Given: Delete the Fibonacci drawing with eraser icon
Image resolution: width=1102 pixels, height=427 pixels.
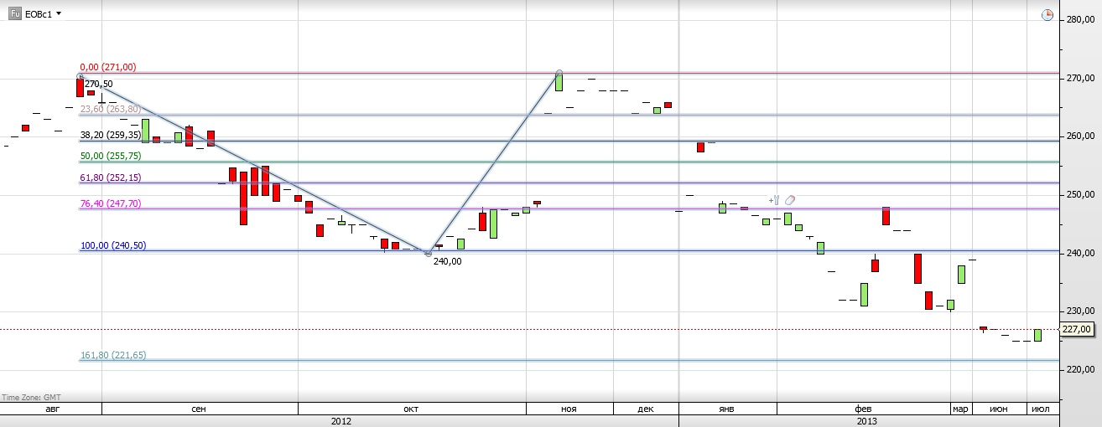Looking at the screenshot, I should pos(789,200).
